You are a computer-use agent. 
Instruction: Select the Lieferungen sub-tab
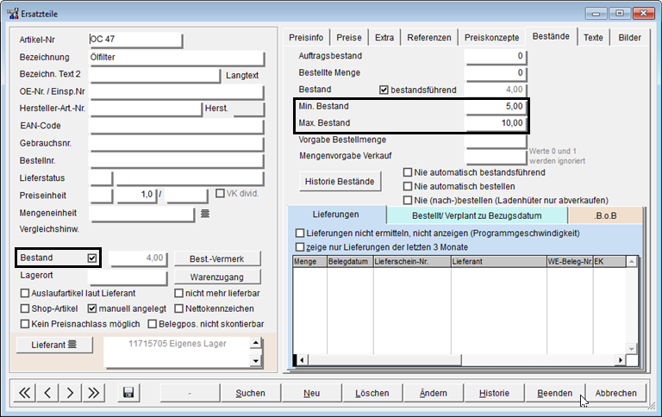[336, 215]
